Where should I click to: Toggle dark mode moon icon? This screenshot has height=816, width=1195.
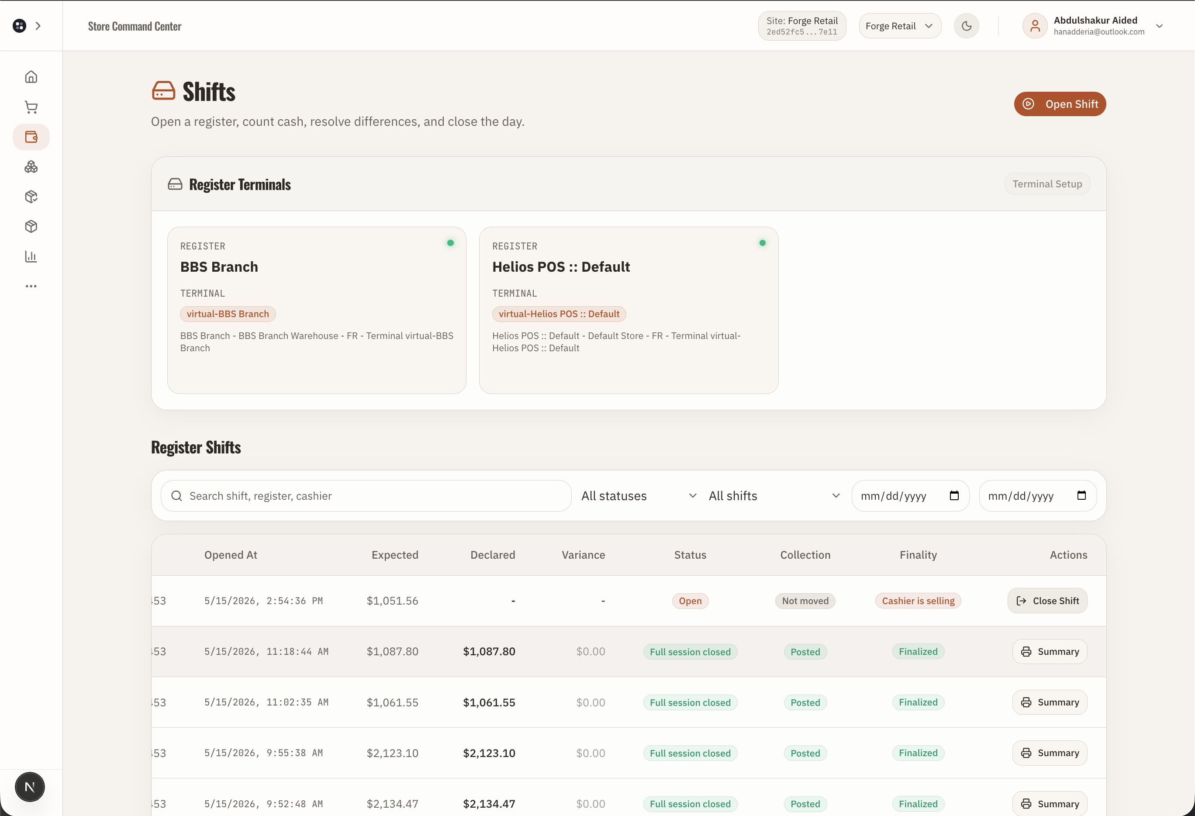966,26
